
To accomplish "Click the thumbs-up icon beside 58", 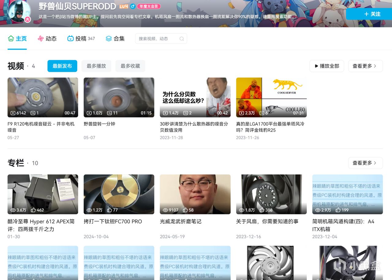I will click(185, 210).
